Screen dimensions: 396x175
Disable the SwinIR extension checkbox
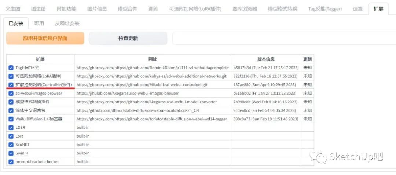(11, 153)
